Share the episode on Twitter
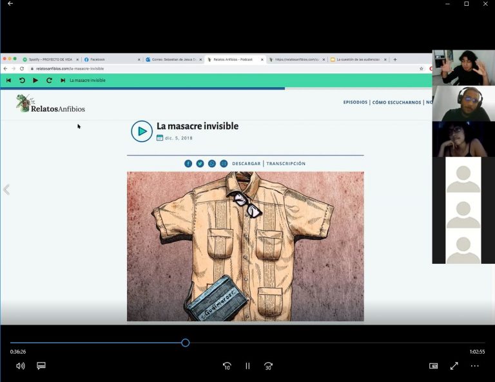Screen dimensions: 495x382 click(x=200, y=164)
